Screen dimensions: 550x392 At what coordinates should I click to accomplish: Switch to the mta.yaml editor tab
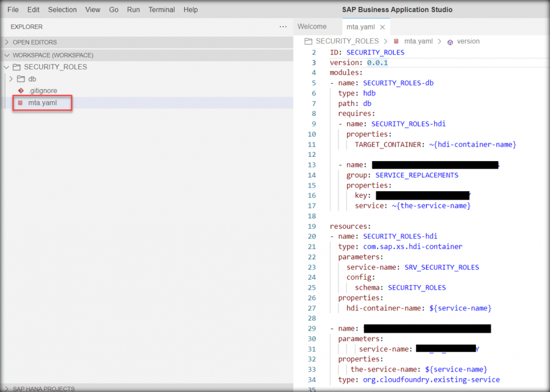click(360, 27)
